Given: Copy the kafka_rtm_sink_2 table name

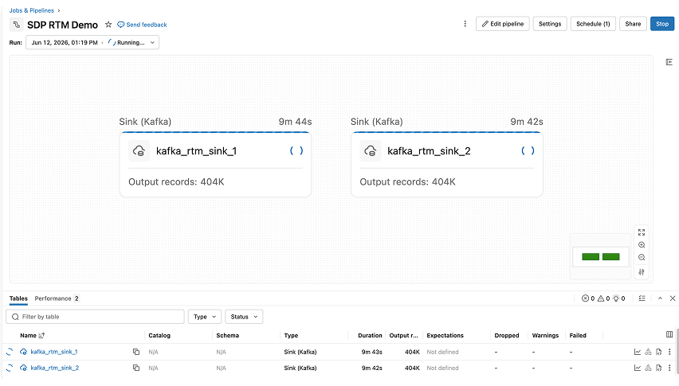Looking at the screenshot, I should (x=136, y=368).
